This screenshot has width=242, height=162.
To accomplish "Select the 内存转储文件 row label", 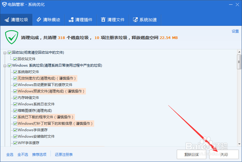I will pyautogui.click(x=28, y=98).
